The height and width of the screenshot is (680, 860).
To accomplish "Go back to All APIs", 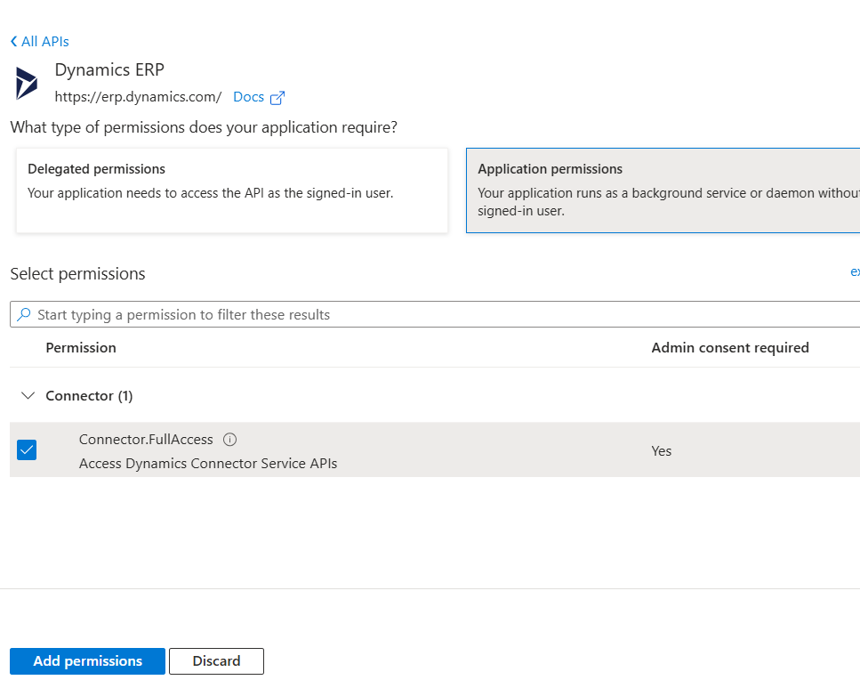I will [x=39, y=42].
